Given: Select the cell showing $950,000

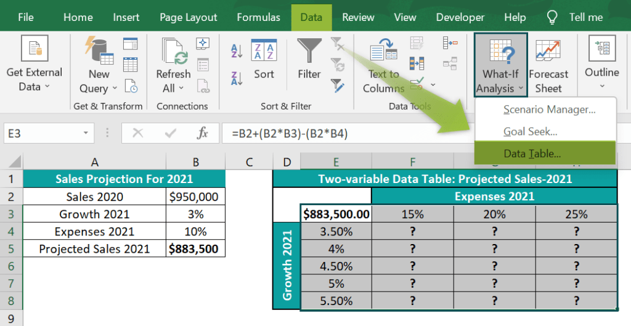Looking at the screenshot, I should click(x=195, y=197).
